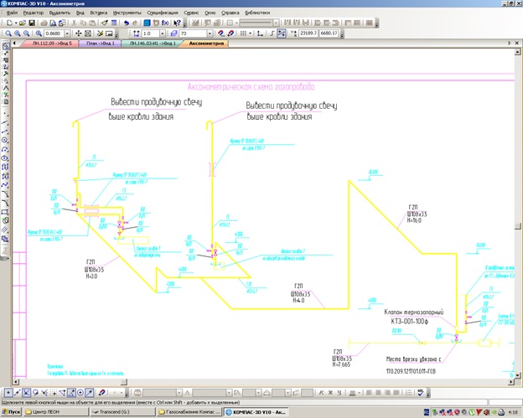Toggle the Point on curve snap button
Viewport: 523px width, 418px height.
click(x=90, y=393)
